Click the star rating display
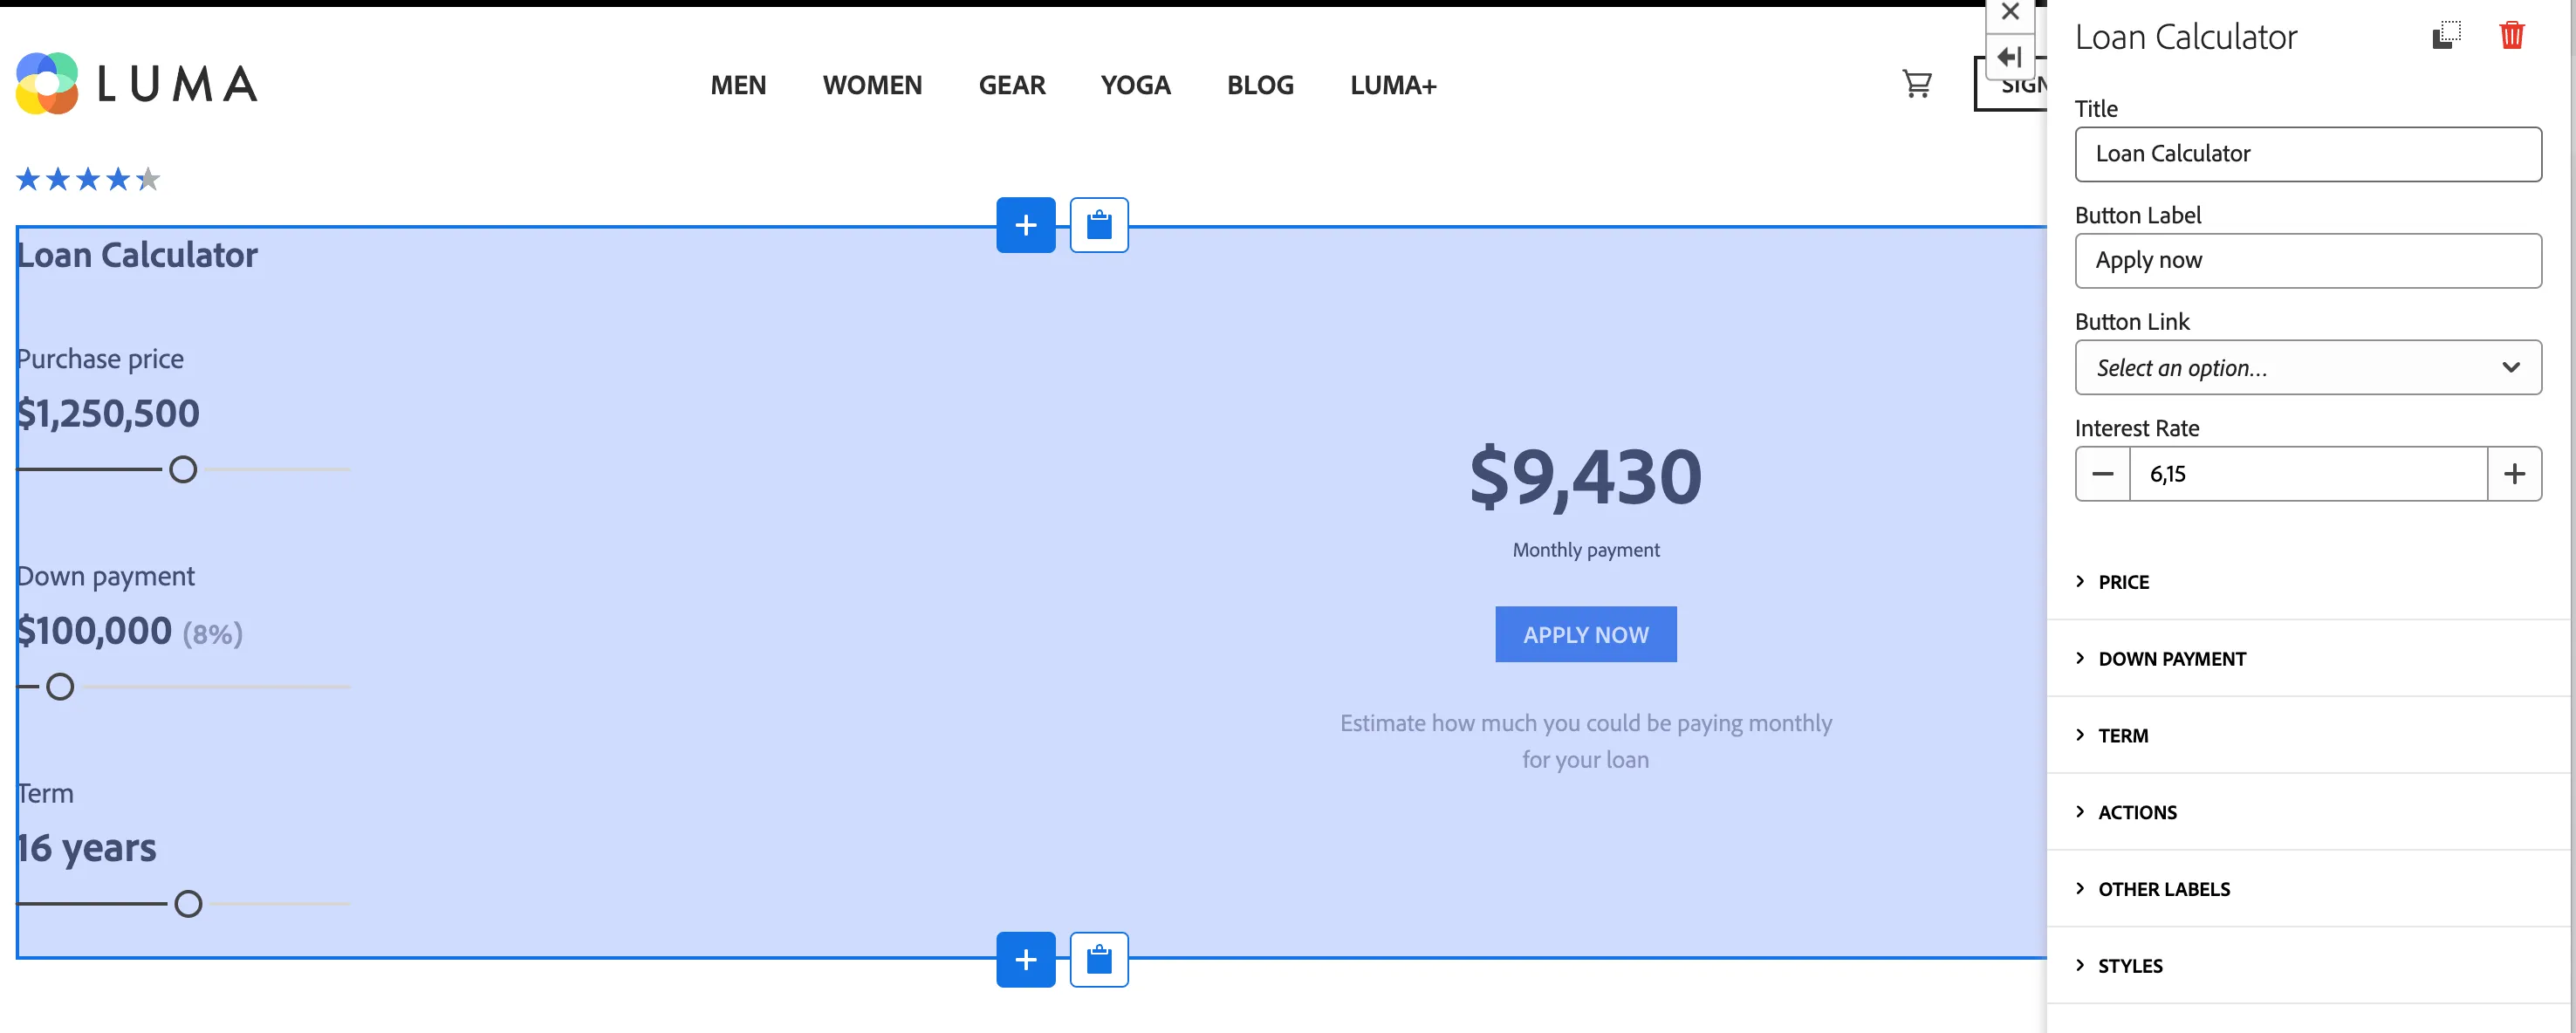Screen dimensions: 2576x1033 point(88,179)
